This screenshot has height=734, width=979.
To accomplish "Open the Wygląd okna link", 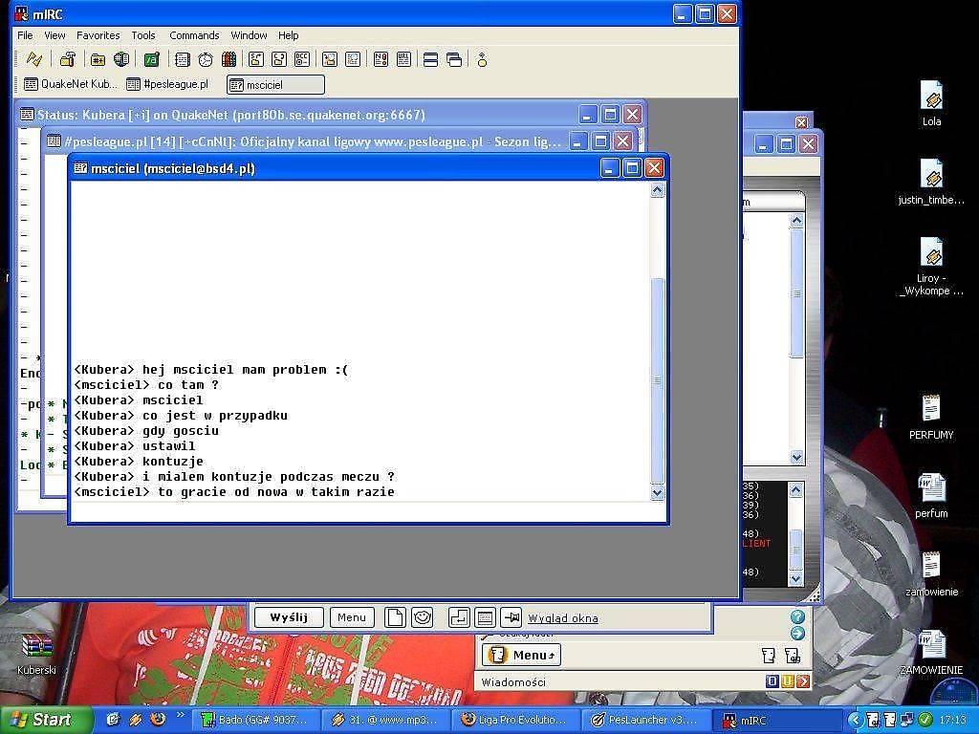I will click(x=563, y=618).
